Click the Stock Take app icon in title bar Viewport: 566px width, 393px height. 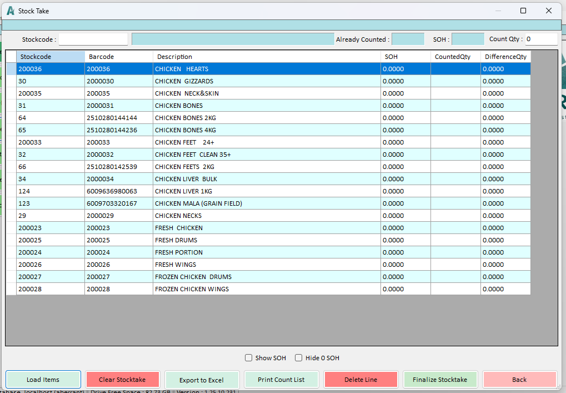pyautogui.click(x=10, y=11)
